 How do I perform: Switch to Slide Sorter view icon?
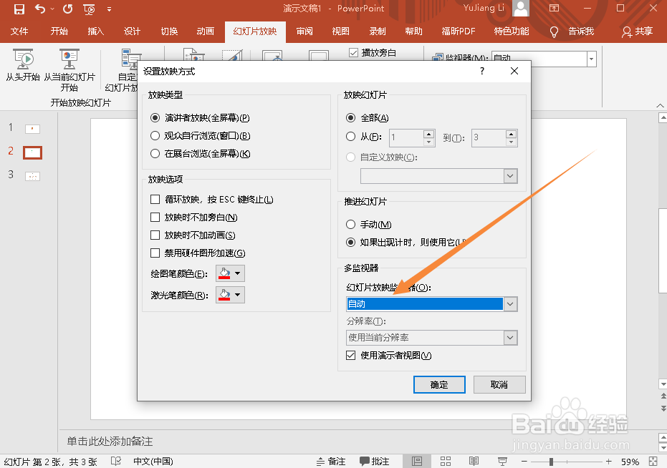pyautogui.click(x=446, y=461)
